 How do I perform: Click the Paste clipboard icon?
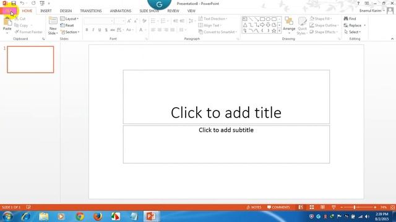[x=7, y=22]
